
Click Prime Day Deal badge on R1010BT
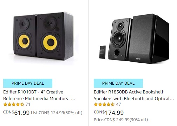coord(28,83)
